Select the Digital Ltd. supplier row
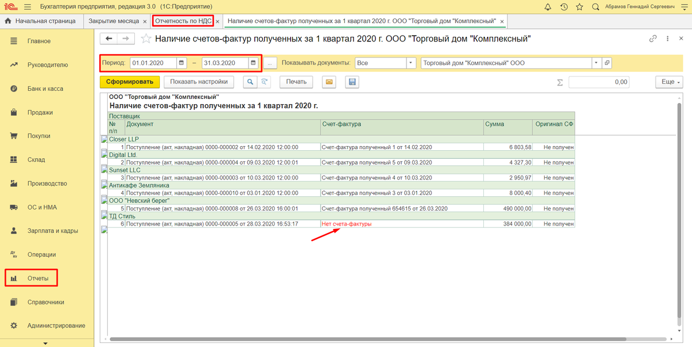 click(341, 155)
